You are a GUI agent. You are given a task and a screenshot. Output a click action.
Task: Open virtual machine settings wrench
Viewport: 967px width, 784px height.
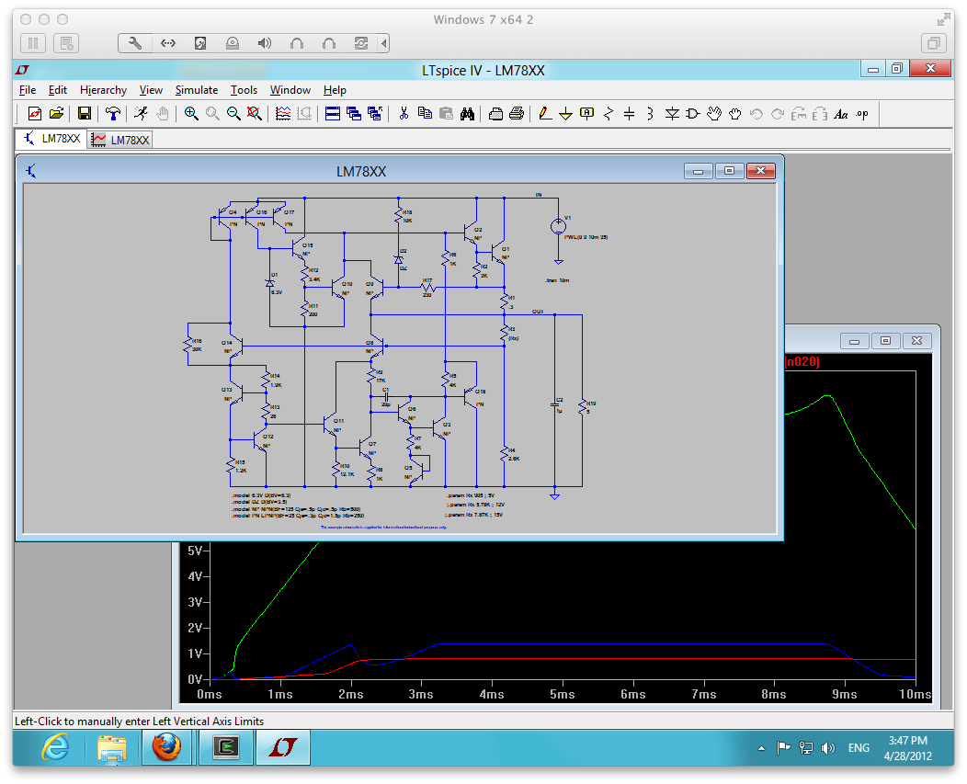point(135,43)
